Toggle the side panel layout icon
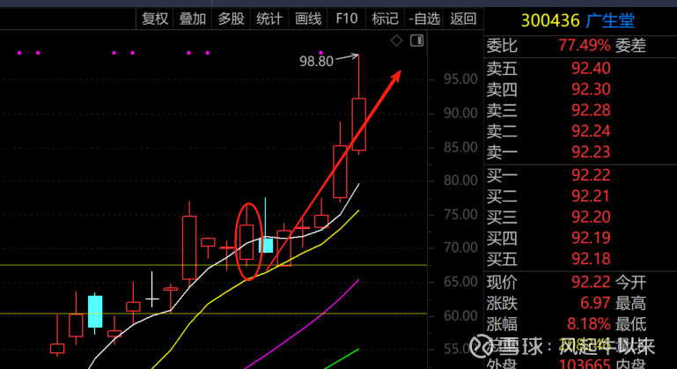This screenshot has height=369, width=677. click(x=416, y=41)
